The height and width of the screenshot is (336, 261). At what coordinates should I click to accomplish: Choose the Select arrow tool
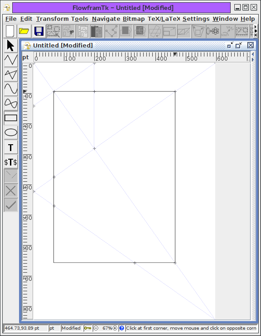pos(11,45)
